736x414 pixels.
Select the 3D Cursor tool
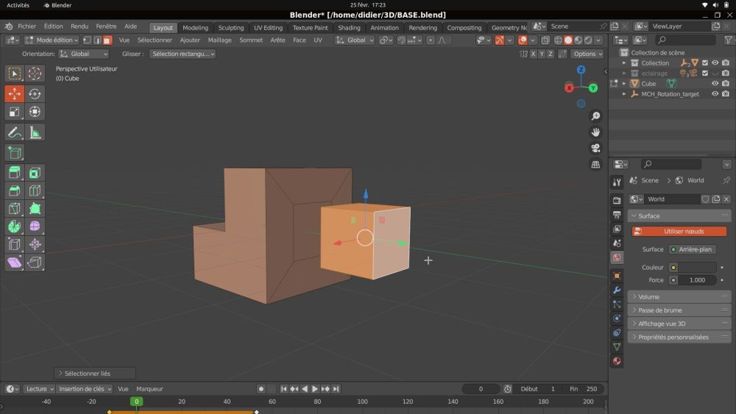coord(35,74)
